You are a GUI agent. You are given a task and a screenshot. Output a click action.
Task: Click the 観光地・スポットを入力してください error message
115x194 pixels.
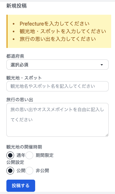63,31
